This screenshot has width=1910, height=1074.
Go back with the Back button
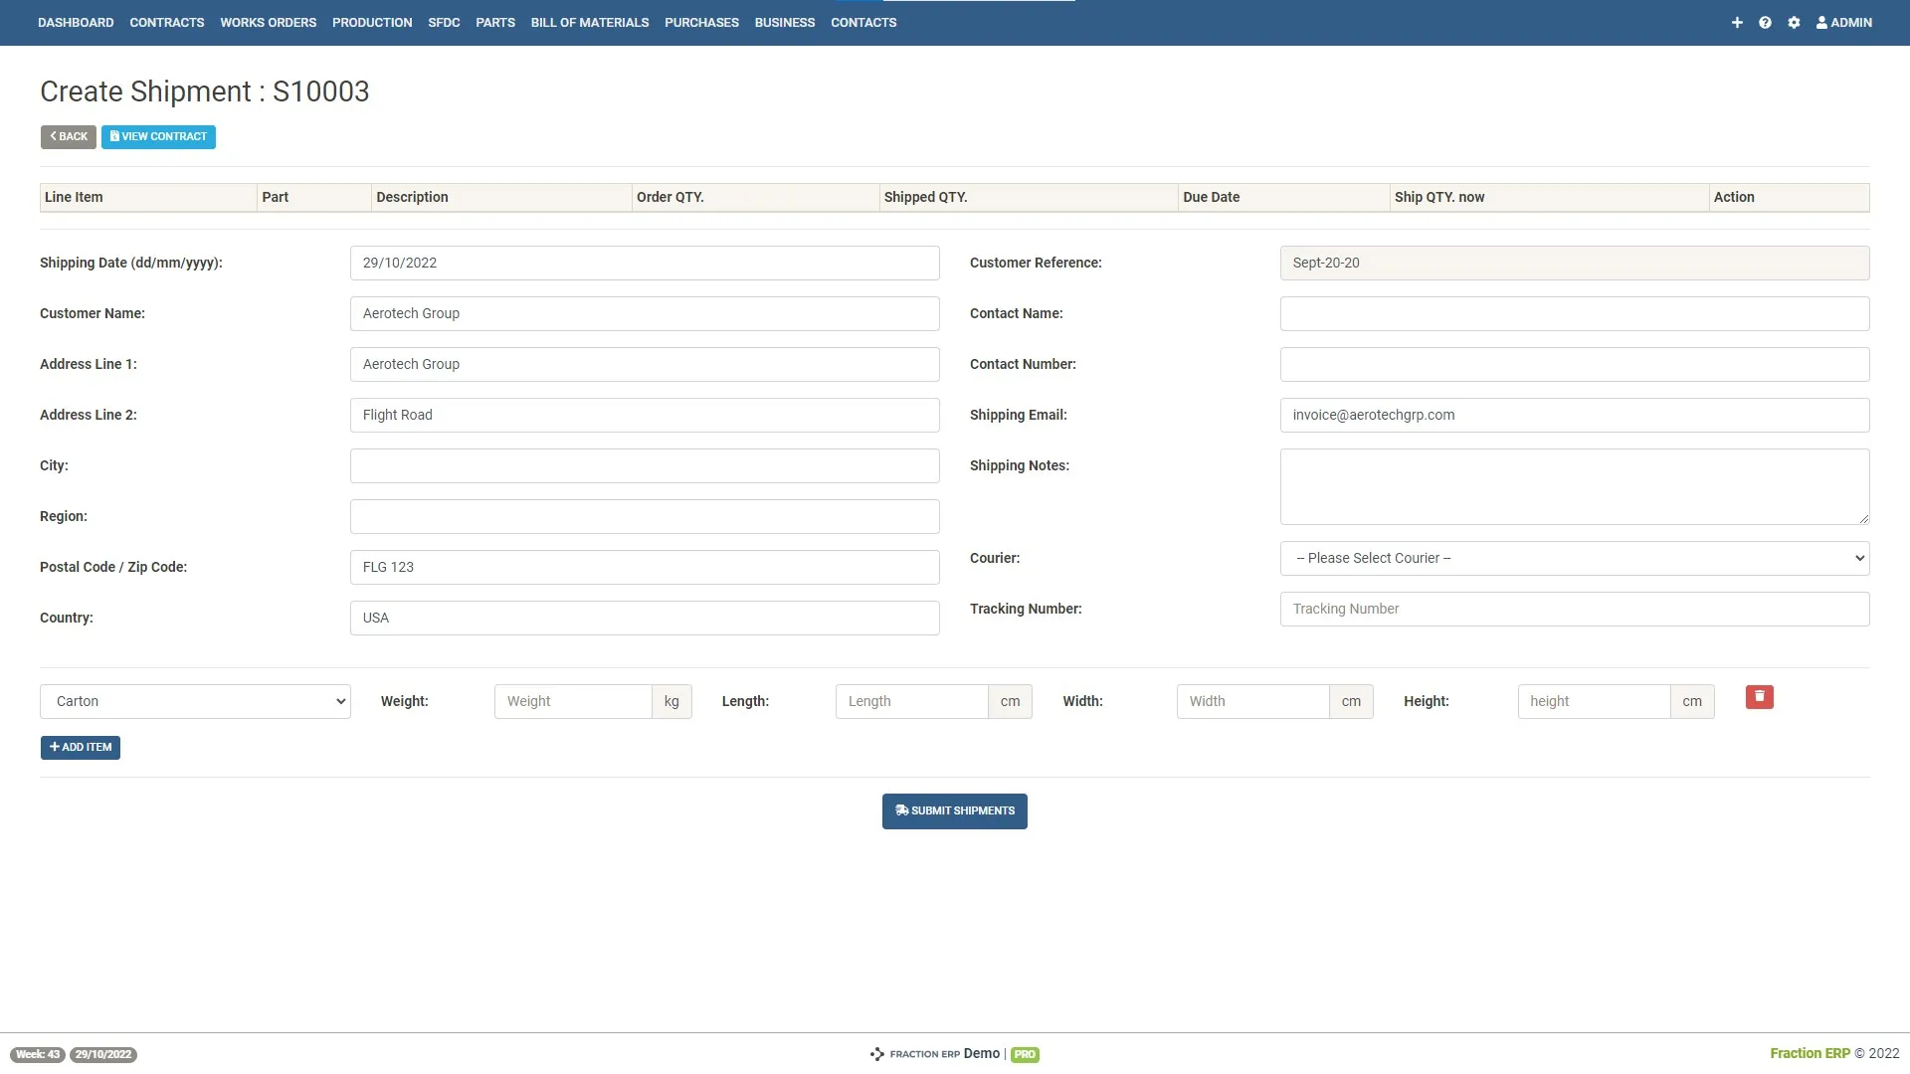(x=69, y=136)
